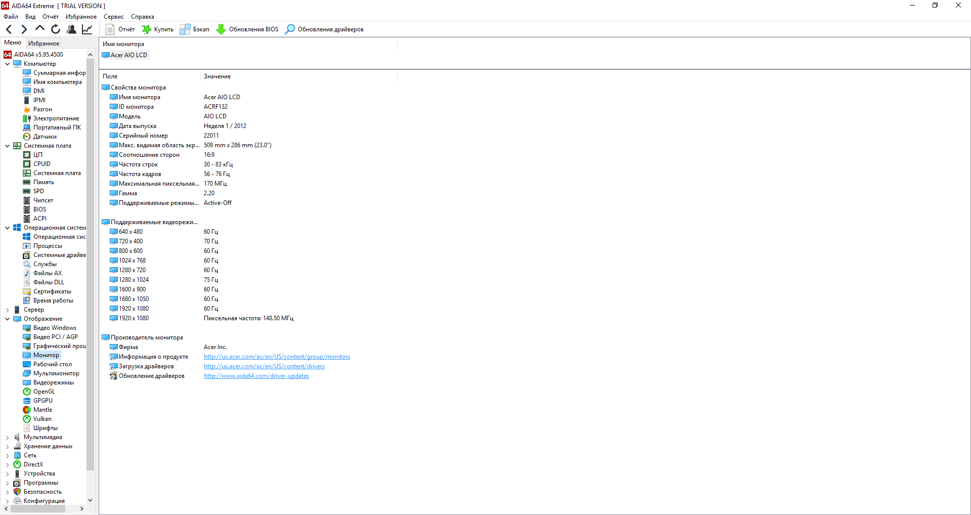Open Обновления BIOS in toolbar
The image size is (971, 515).
247,29
